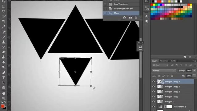Select the History Brush tool
This screenshot has width=197, height=111.
click(x=3, y=47)
